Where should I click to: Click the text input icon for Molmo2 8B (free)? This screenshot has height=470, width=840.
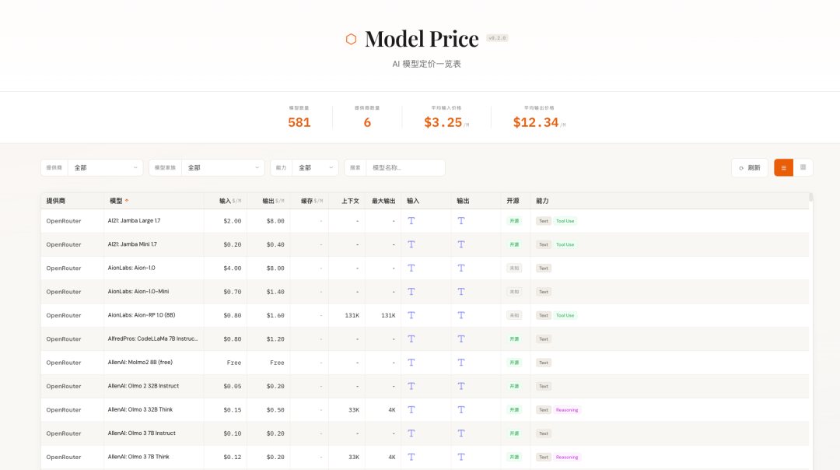pyautogui.click(x=411, y=363)
